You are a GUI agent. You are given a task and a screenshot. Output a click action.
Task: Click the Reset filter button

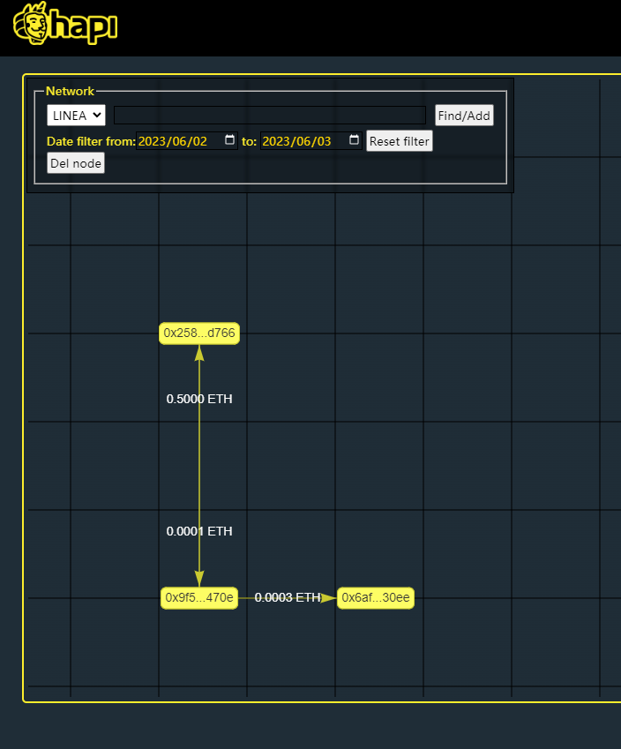point(400,141)
